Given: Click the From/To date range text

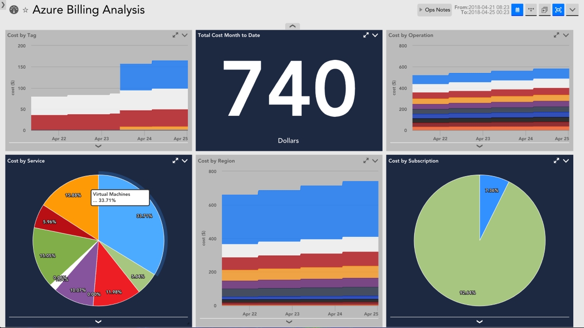Looking at the screenshot, I should (x=482, y=10).
